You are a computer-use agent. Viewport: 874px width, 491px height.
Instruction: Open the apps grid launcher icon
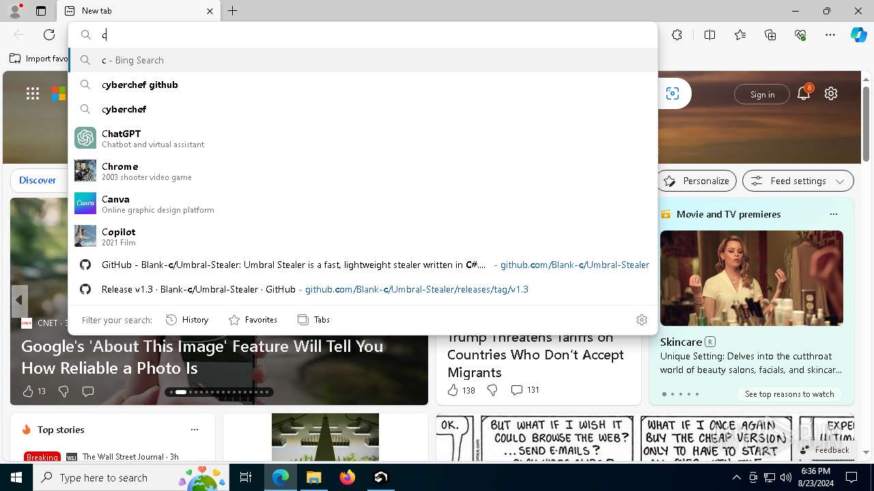(33, 93)
